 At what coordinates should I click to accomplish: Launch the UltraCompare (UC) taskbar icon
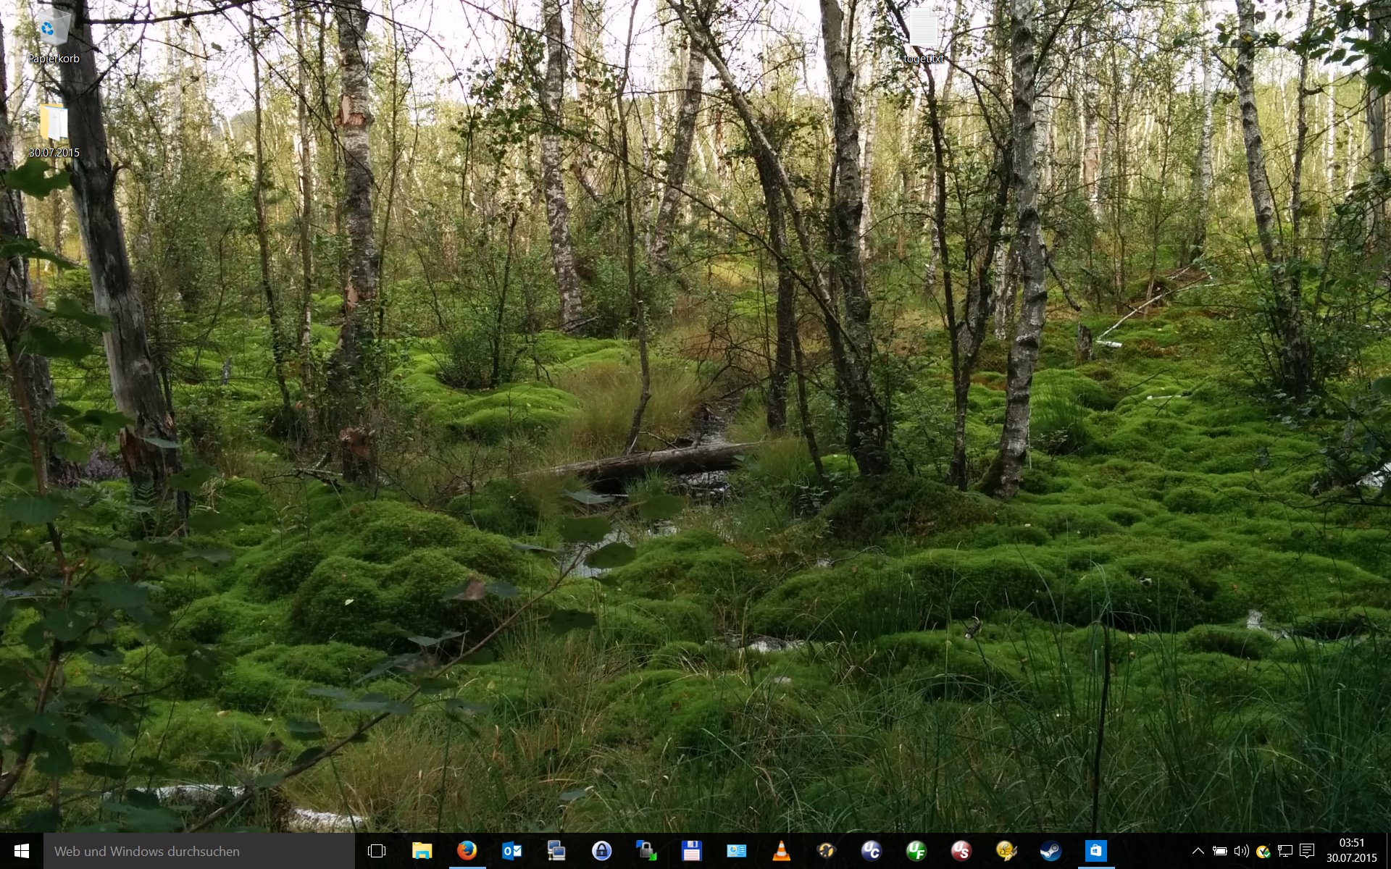(x=871, y=851)
